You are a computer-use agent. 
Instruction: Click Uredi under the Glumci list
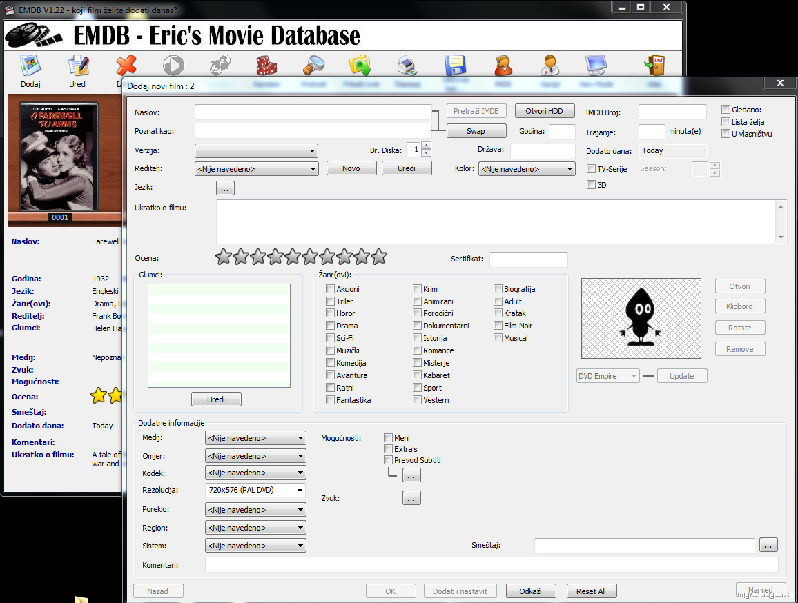216,399
